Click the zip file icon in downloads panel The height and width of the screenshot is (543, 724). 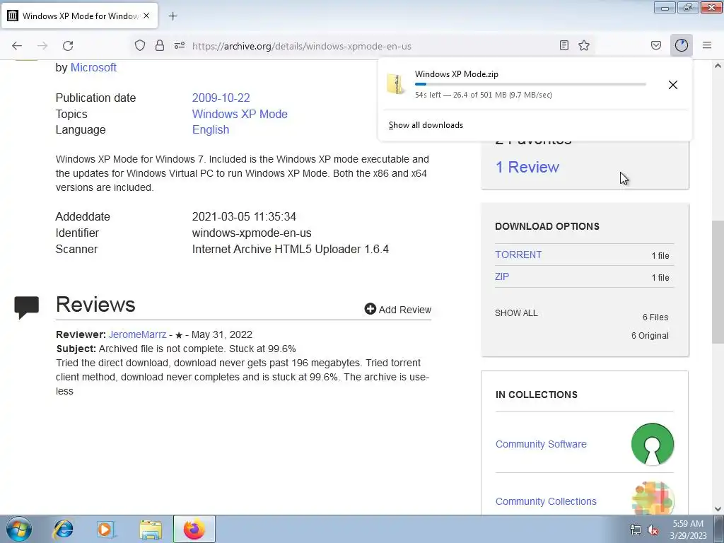(x=396, y=84)
